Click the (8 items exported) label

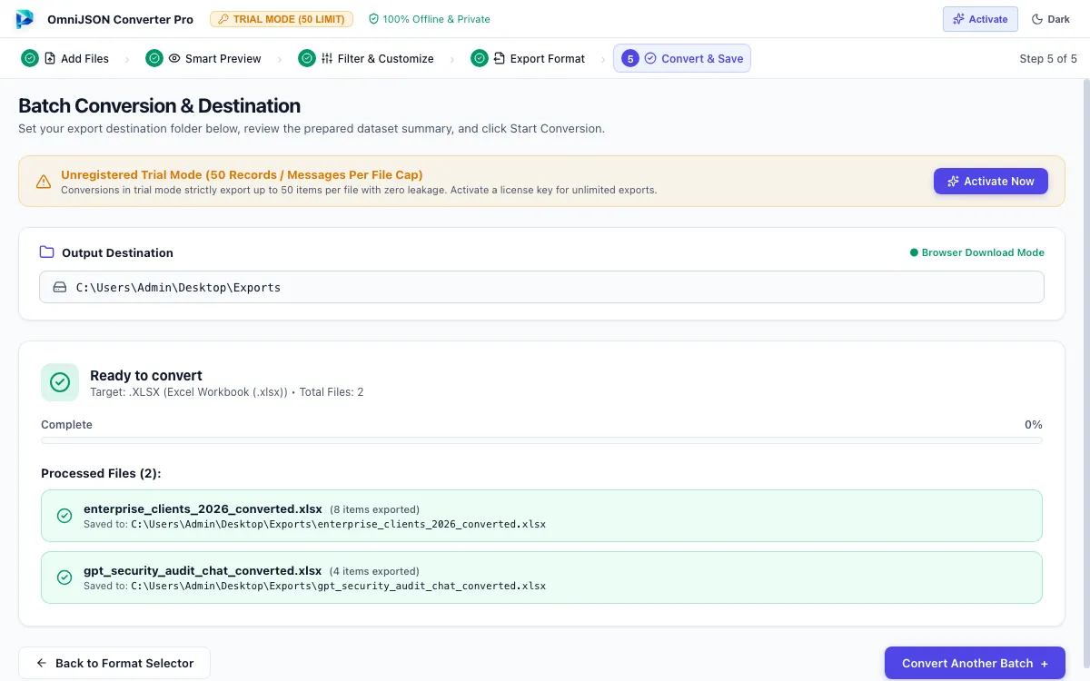tap(374, 509)
